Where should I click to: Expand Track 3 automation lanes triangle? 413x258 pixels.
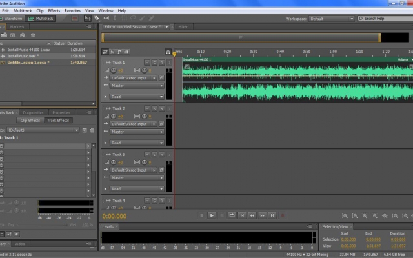pos(105,189)
